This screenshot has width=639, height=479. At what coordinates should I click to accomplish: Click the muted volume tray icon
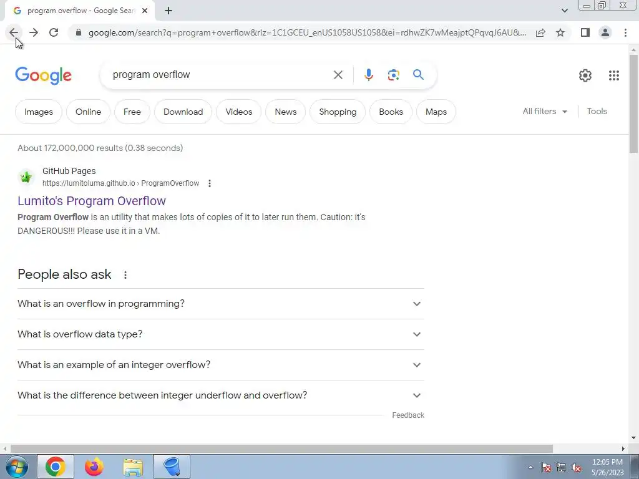tap(576, 468)
